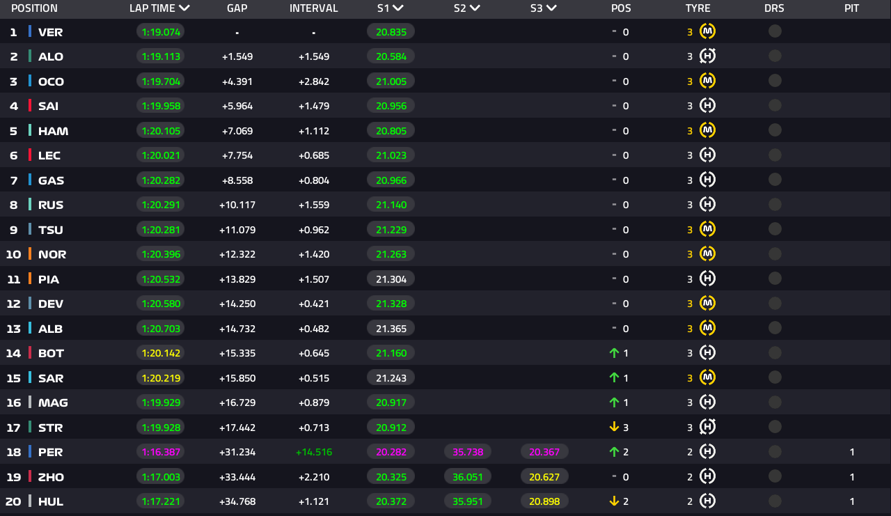The image size is (891, 516).
Task: Click the team color bar beside NOR
Action: 30,254
